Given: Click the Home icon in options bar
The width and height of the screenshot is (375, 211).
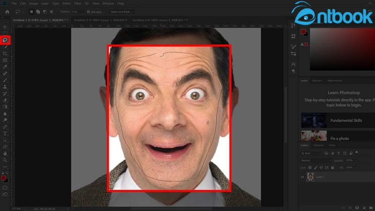Looking at the screenshot, I should click(x=7, y=12).
